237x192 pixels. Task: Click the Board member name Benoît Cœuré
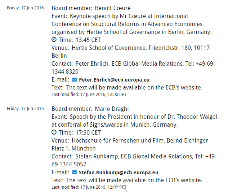click(x=113, y=8)
